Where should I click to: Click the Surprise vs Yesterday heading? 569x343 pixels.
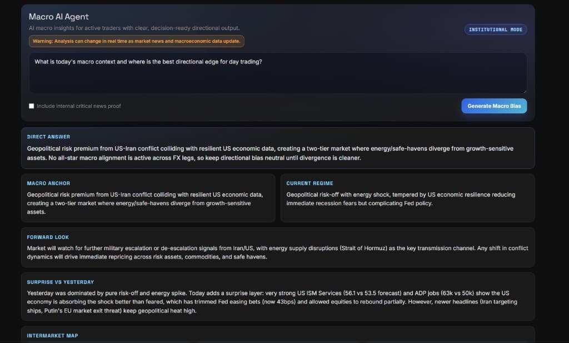click(x=61, y=282)
